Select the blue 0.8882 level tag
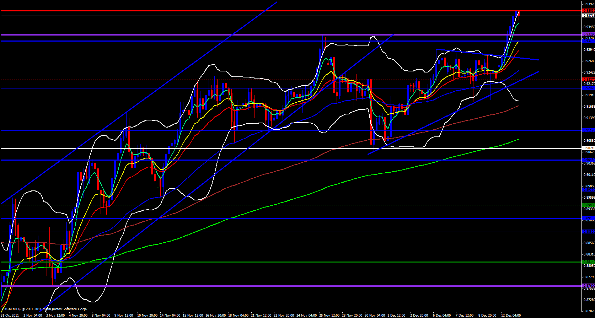The height and width of the screenshot is (318, 595). click(589, 232)
